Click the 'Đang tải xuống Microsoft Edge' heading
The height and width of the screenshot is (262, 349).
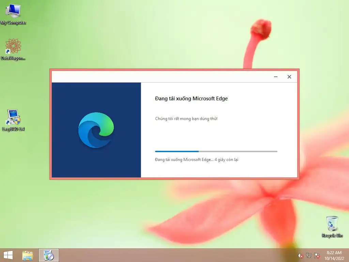191,99
